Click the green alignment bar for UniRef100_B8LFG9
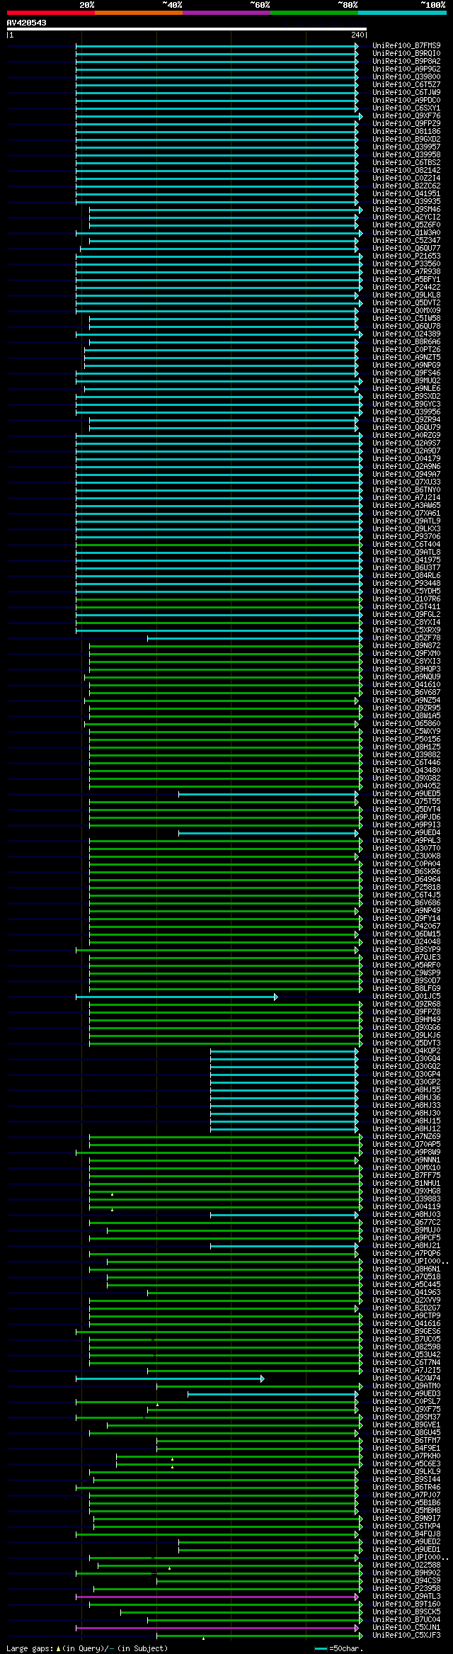Screen dimensions: 453x1654 pyautogui.click(x=226, y=989)
